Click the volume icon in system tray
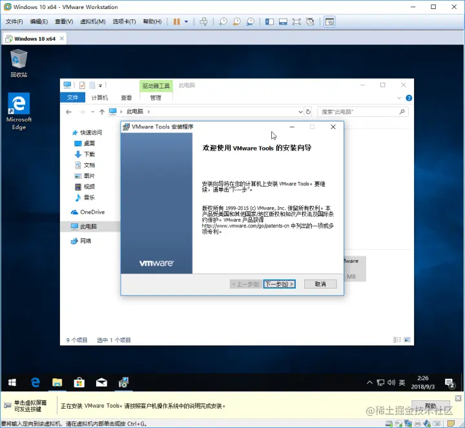The width and height of the screenshot is (465, 428). (x=391, y=382)
